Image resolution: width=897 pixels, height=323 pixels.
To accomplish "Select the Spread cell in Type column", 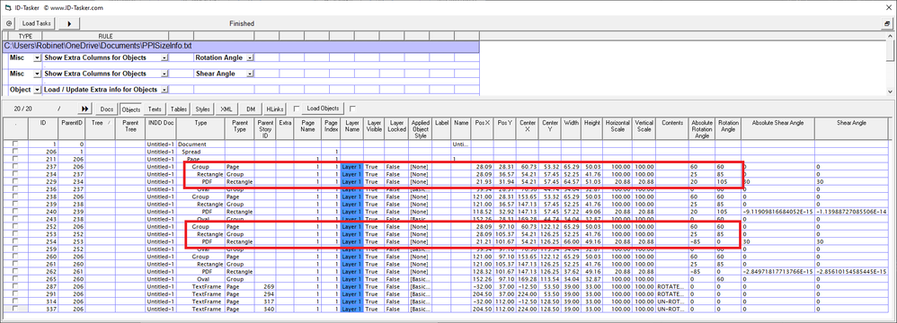I will coord(200,152).
